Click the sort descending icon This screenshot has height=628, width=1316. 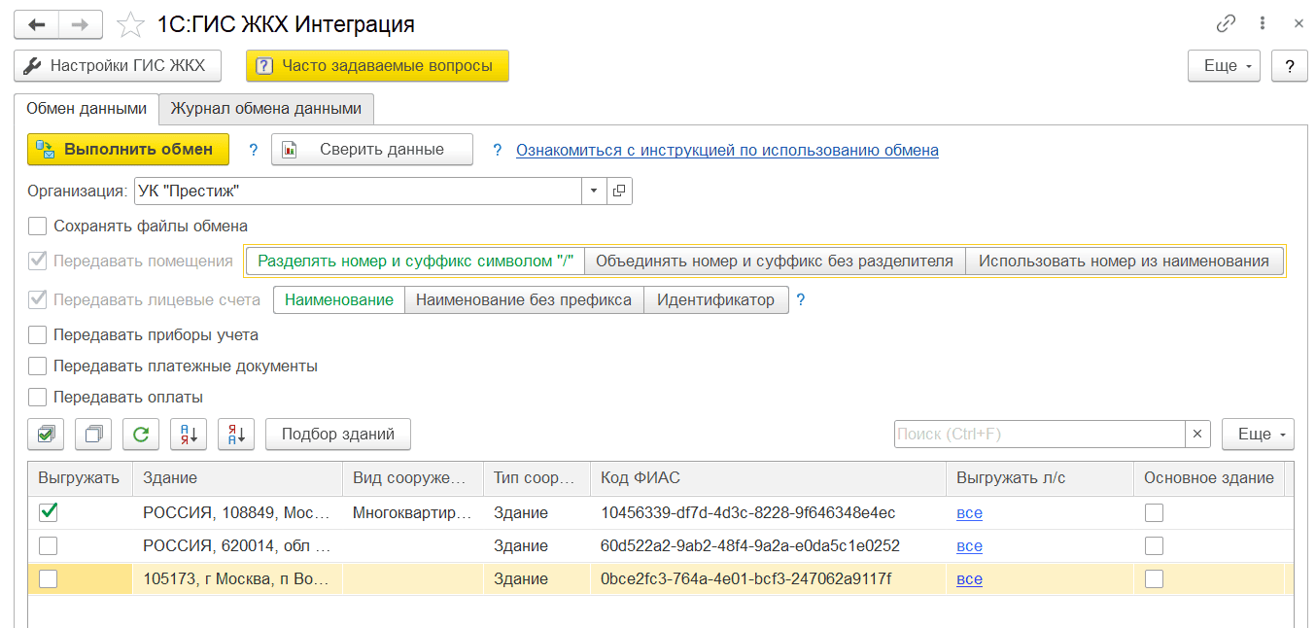tap(236, 435)
